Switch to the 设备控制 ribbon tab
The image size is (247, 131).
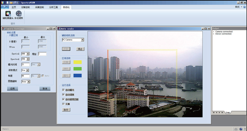25,7
